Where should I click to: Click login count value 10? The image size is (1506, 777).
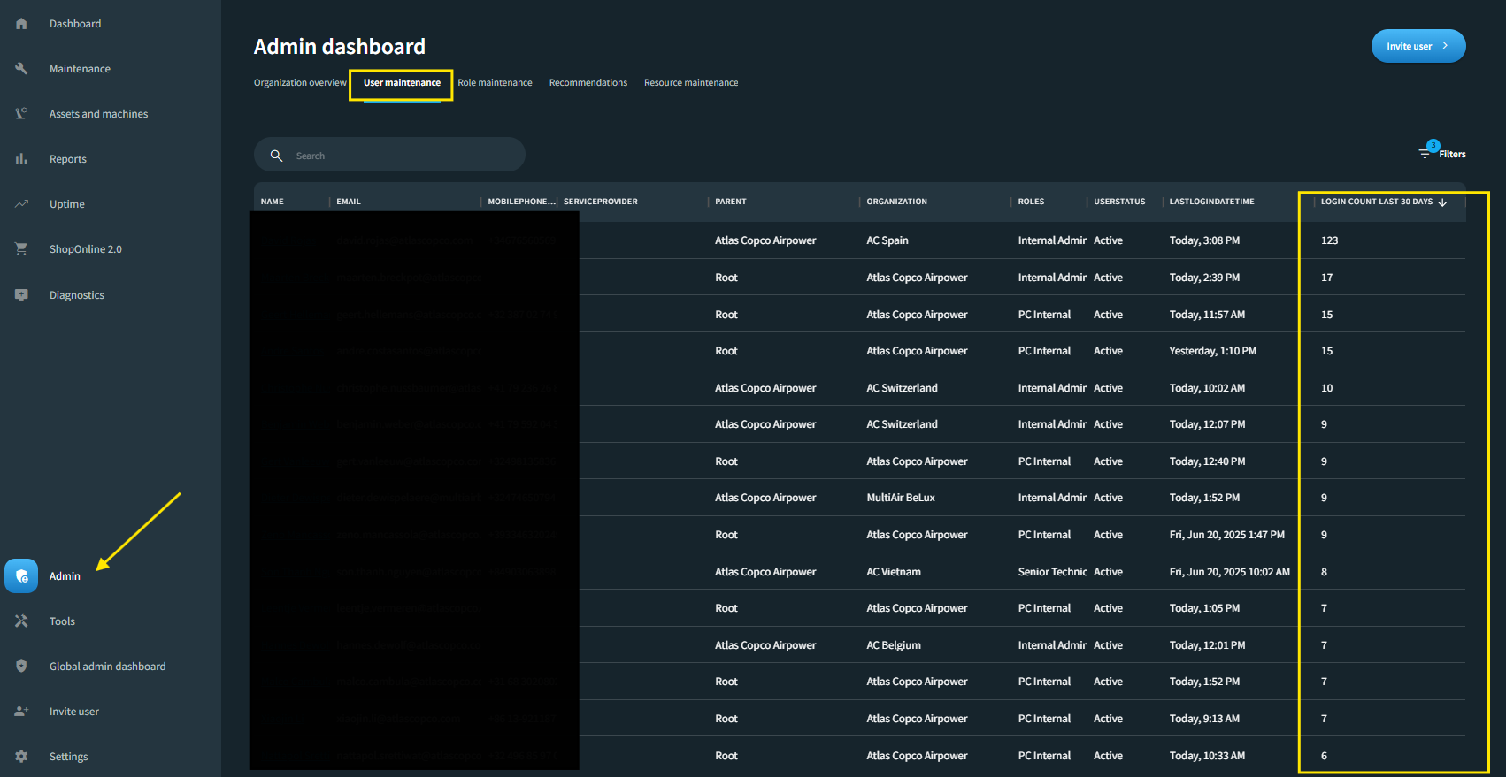coord(1327,388)
